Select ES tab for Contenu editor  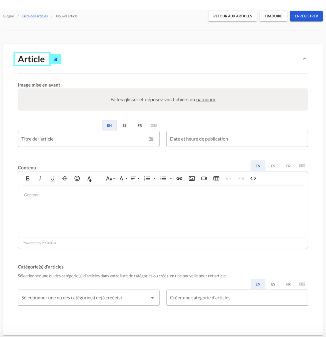(x=273, y=166)
